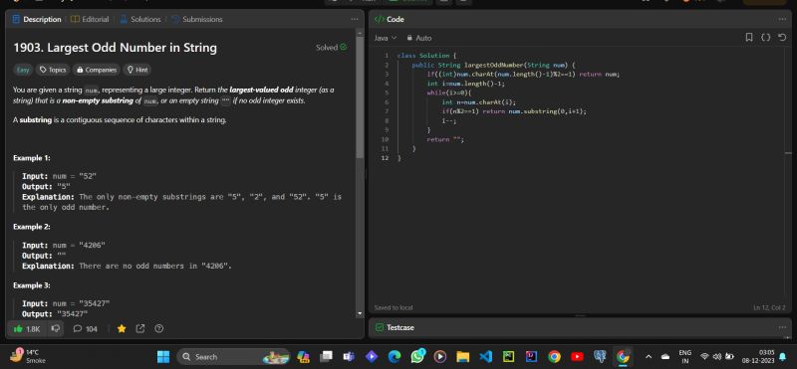Show the Companies tag
The image size is (797, 369).
click(x=97, y=70)
